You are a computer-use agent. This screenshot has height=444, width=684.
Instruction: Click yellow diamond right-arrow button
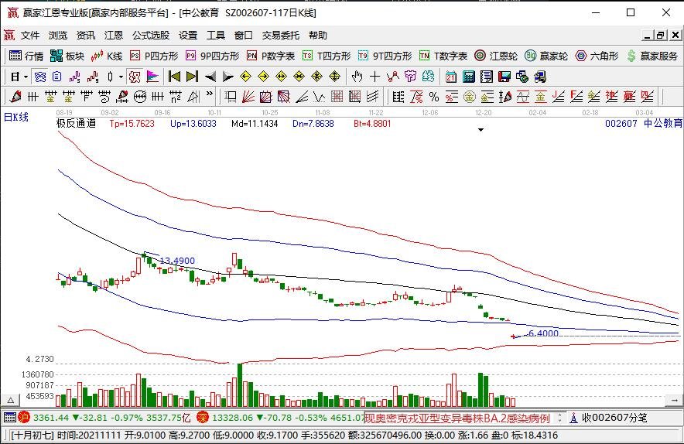coord(264,77)
